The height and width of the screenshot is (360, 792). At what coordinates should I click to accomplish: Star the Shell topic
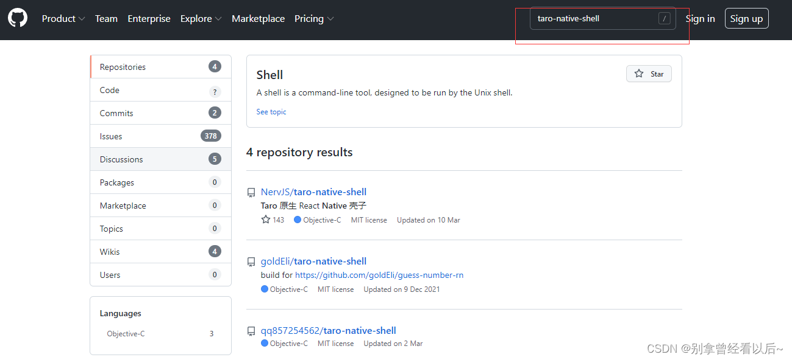(x=649, y=74)
